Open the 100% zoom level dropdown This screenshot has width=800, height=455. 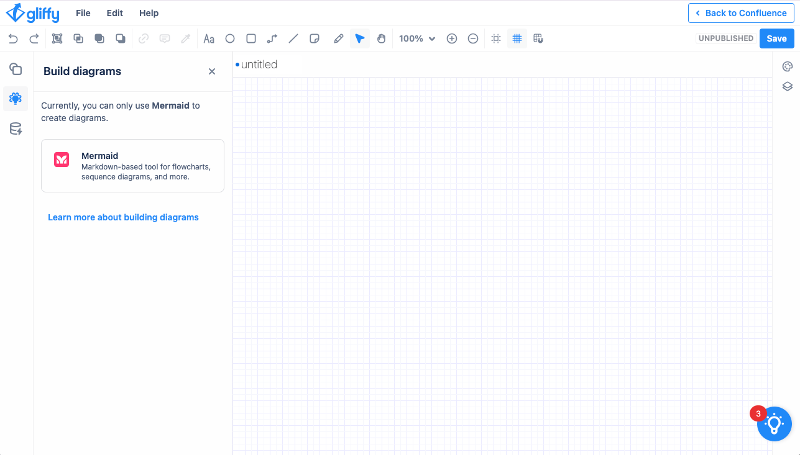pyautogui.click(x=416, y=38)
